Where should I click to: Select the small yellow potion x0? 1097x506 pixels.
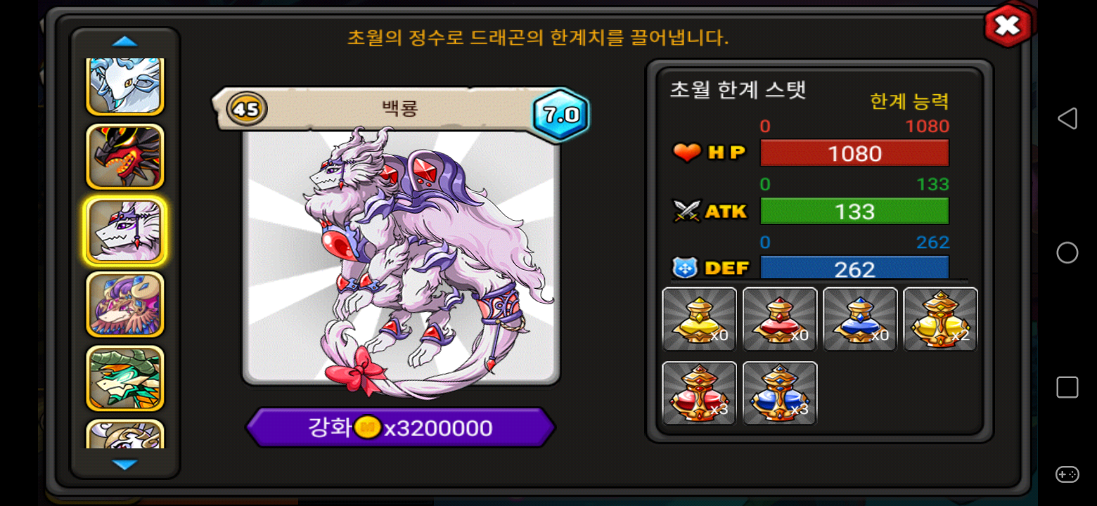click(x=699, y=319)
